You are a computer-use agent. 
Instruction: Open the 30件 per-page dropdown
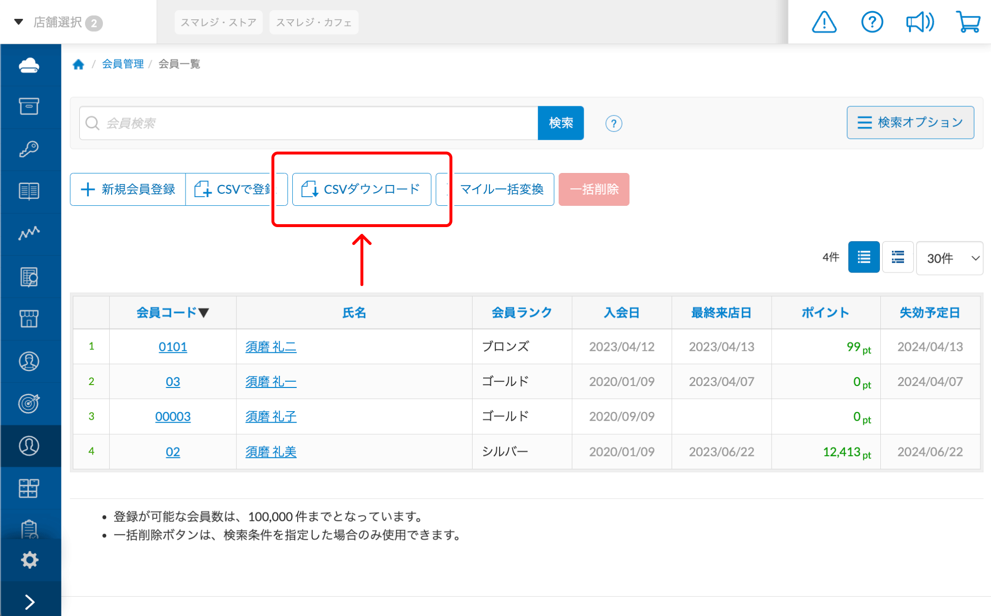click(x=949, y=258)
